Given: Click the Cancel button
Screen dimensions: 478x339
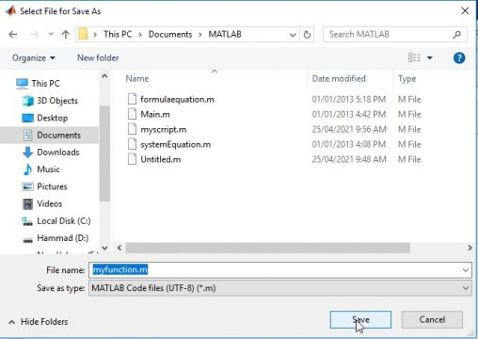Looking at the screenshot, I should pyautogui.click(x=432, y=320).
